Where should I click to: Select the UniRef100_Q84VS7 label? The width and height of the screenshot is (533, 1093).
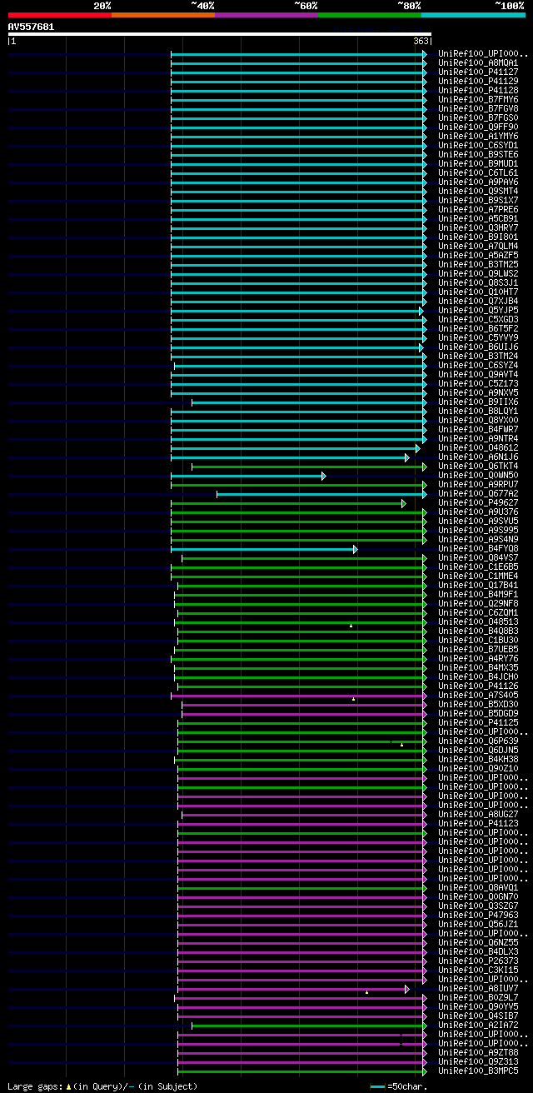[x=478, y=558]
